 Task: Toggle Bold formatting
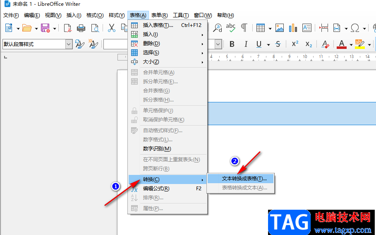[x=232, y=44]
